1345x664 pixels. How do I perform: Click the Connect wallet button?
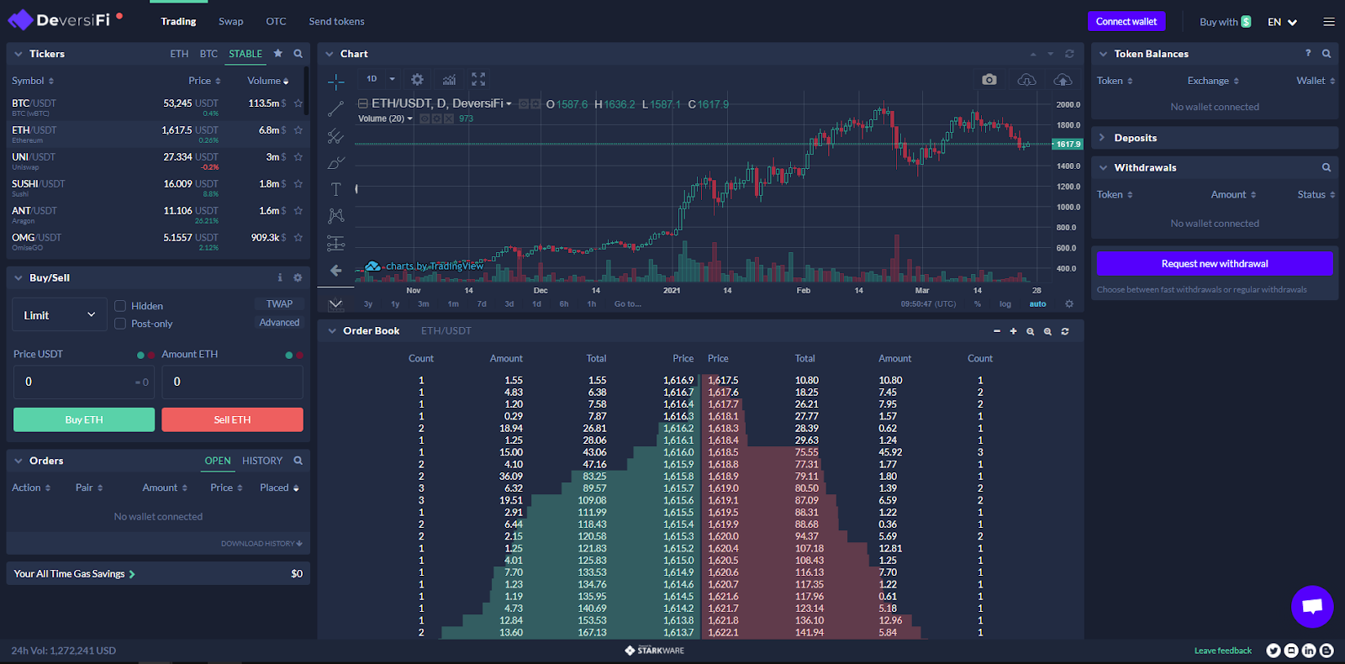click(x=1126, y=22)
